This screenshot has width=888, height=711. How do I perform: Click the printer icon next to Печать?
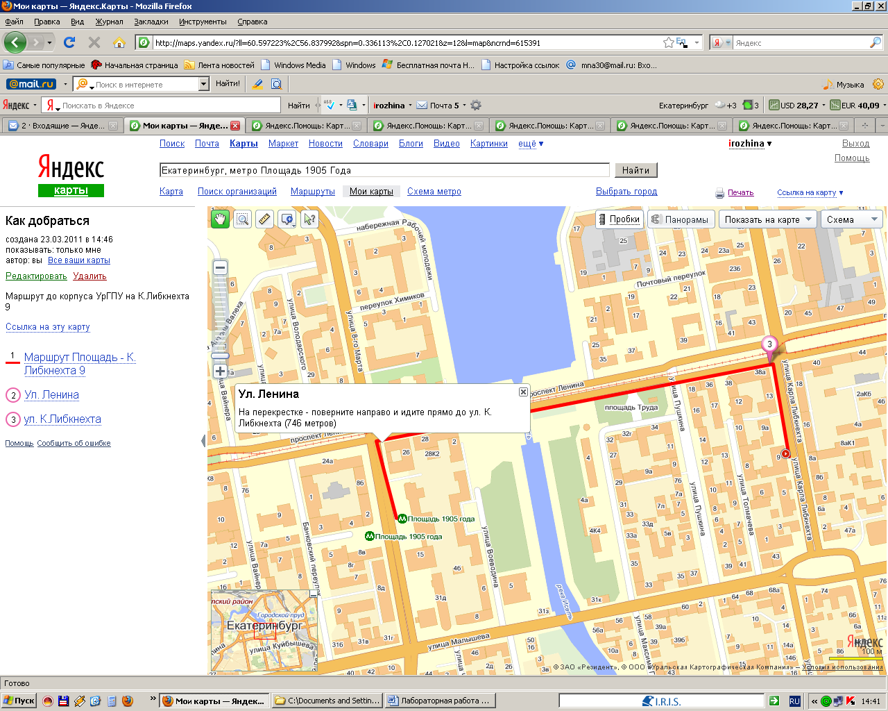(x=720, y=193)
